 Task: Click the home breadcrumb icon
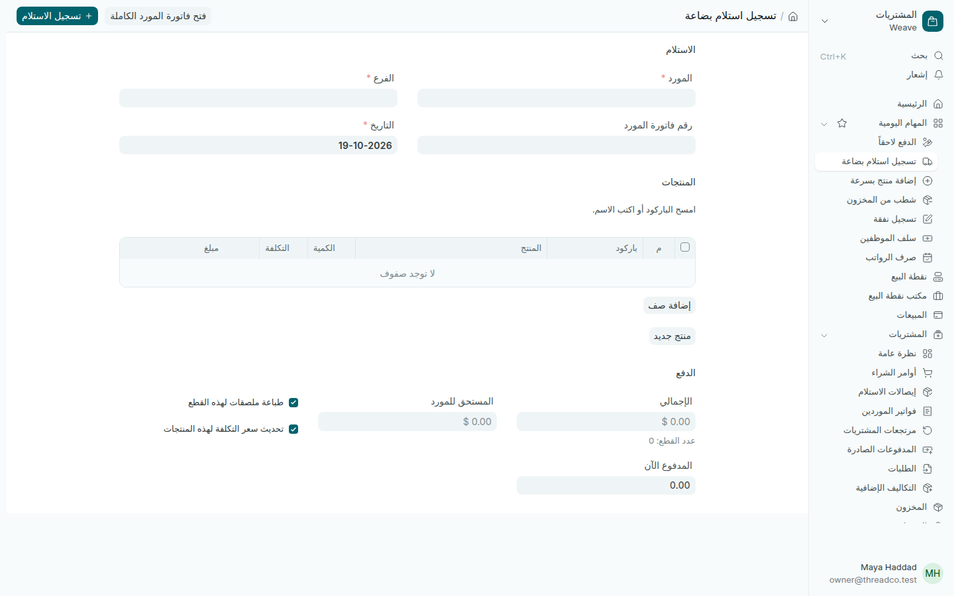pyautogui.click(x=793, y=16)
